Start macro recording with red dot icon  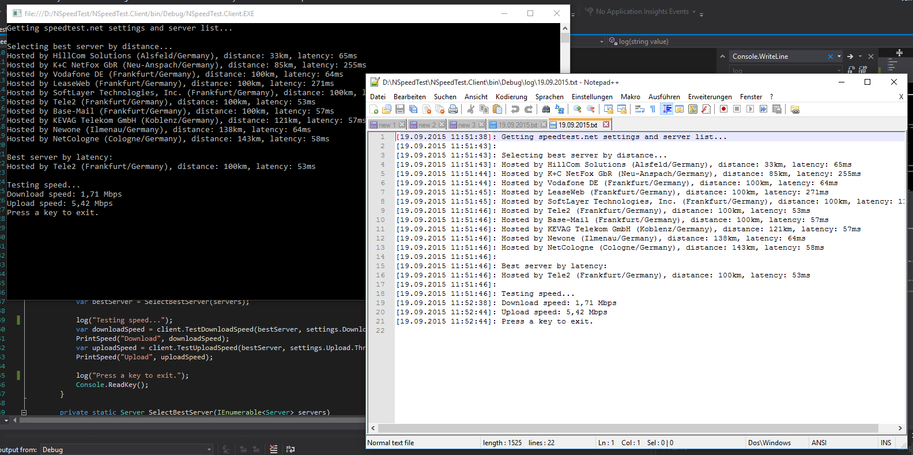[x=723, y=109]
